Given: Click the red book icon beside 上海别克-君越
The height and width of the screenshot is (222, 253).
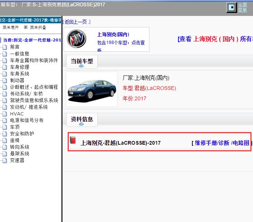Looking at the screenshot, I should [x=73, y=141].
